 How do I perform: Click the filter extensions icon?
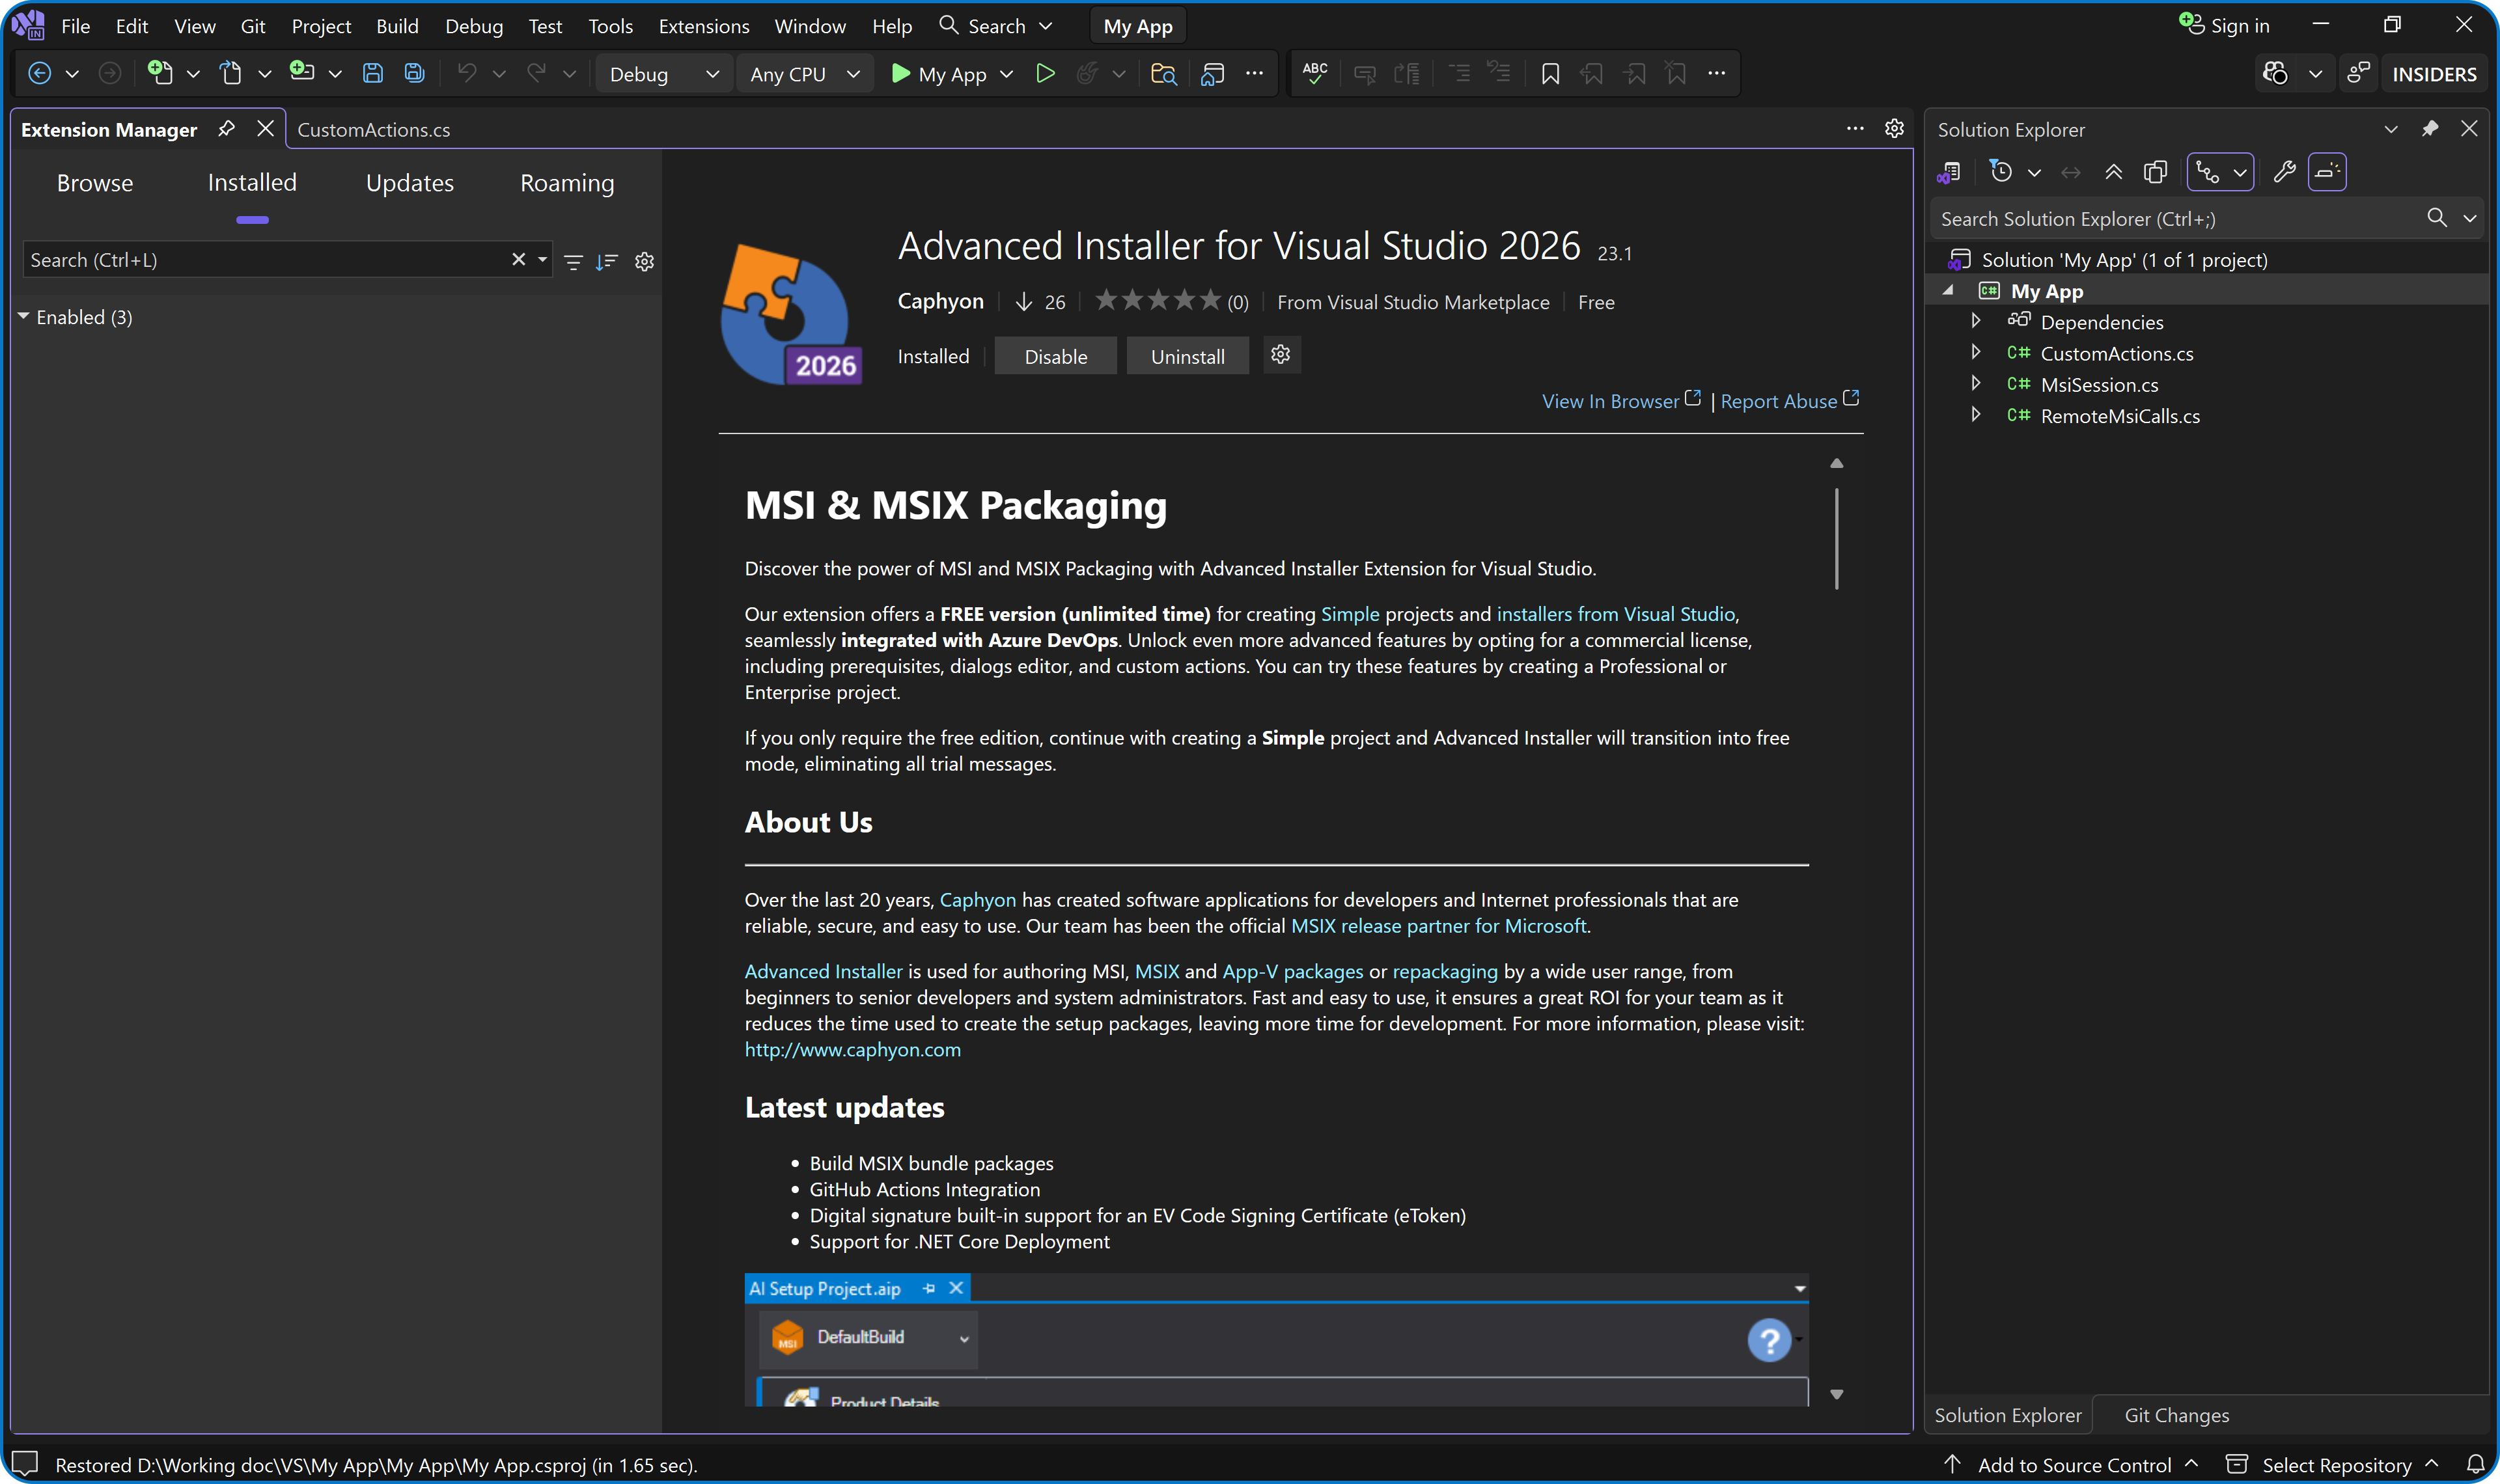click(573, 261)
